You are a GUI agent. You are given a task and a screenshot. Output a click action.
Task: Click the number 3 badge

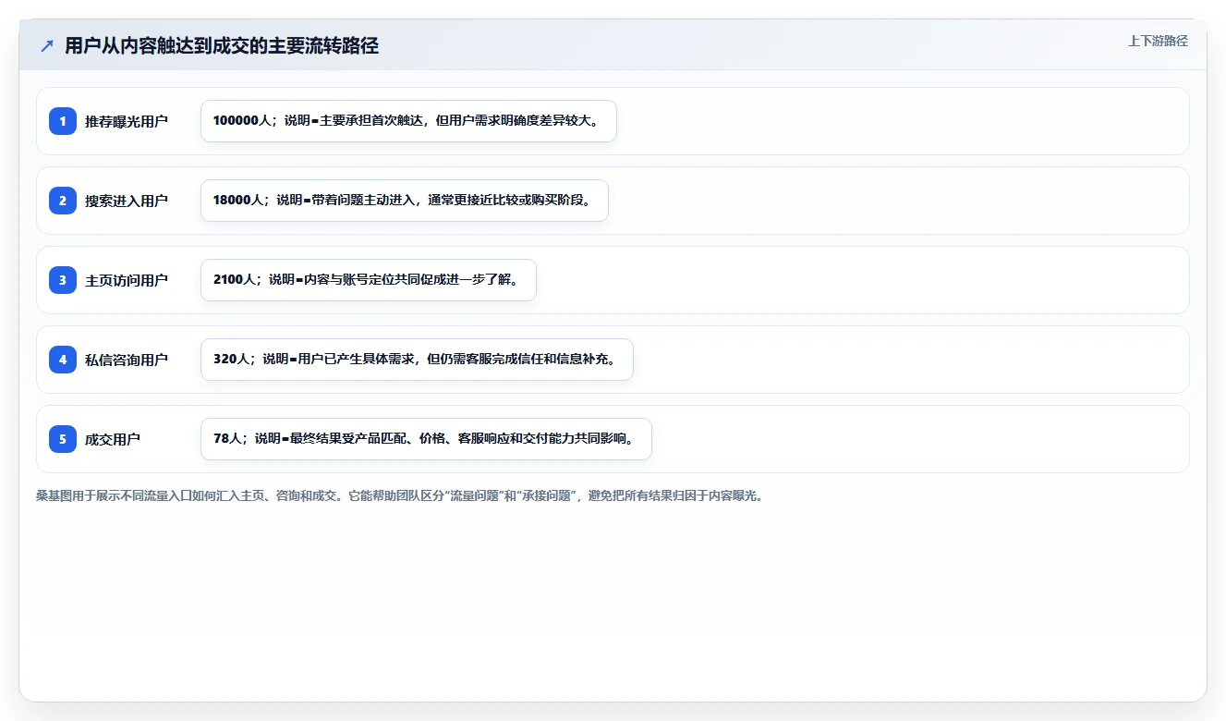[x=63, y=280]
